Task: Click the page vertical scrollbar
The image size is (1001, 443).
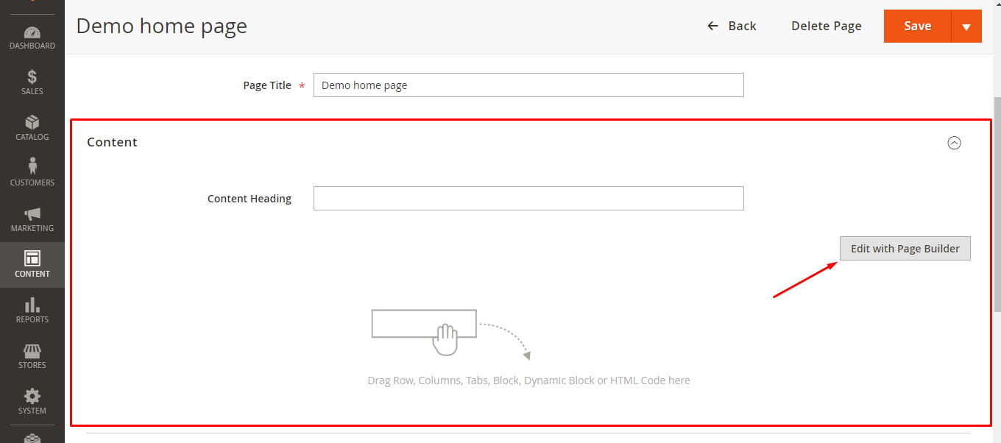Action: coord(997,205)
